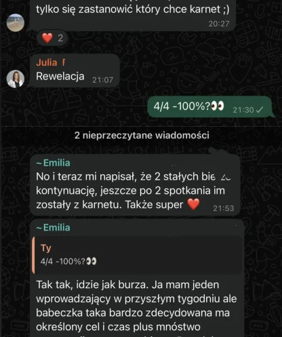This screenshot has height=337, width=282.
Task: Open Emilia's name on reply message
Action: click(x=54, y=227)
